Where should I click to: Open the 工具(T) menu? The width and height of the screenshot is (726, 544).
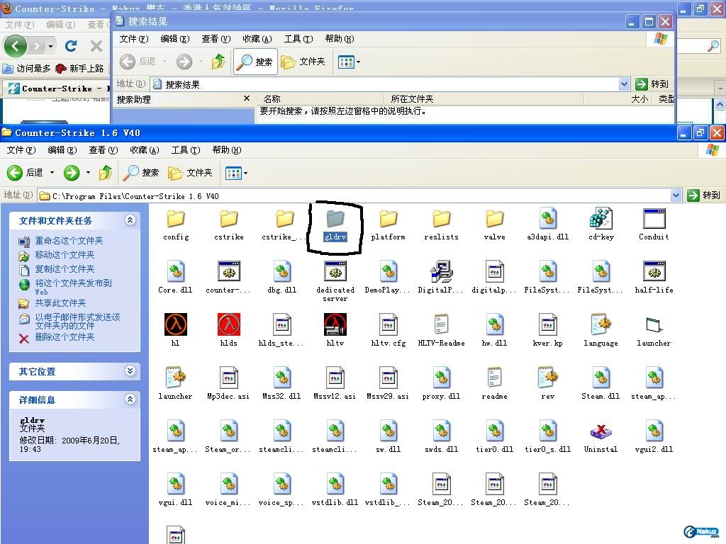(185, 150)
